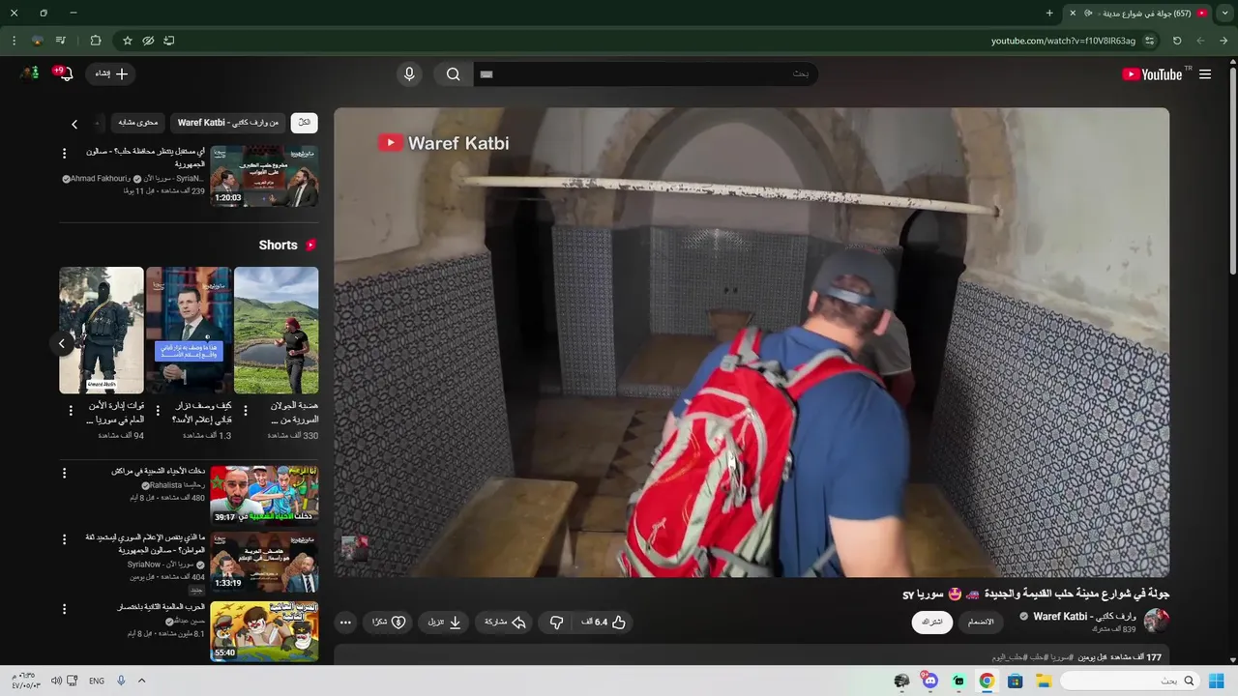Open media controls in browser toolbar
The height and width of the screenshot is (696, 1238).
pyautogui.click(x=61, y=41)
